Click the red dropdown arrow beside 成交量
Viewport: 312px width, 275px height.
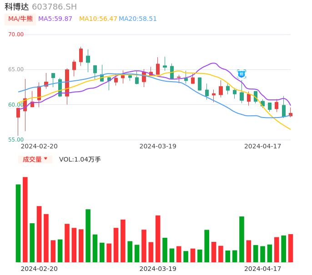(45, 159)
